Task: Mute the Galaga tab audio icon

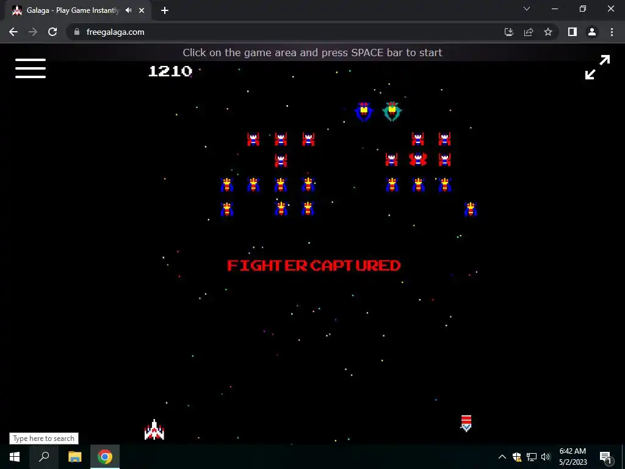Action: point(128,10)
